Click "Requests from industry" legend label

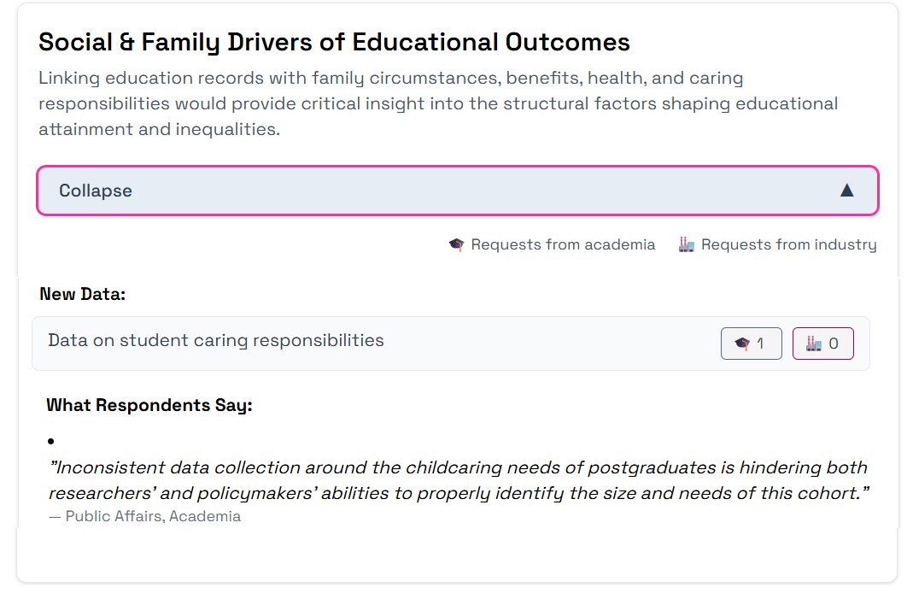(x=788, y=244)
